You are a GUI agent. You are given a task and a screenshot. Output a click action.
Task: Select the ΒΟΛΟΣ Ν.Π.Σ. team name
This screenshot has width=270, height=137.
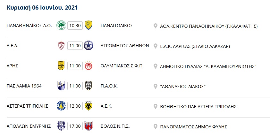pos(115,126)
